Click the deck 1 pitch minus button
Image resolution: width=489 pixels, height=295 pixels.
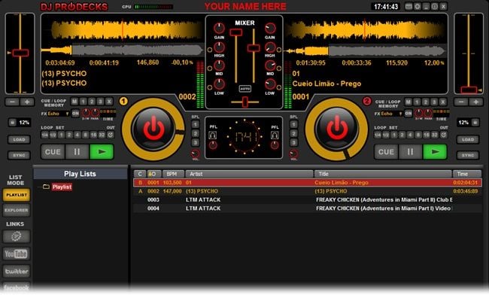click(12, 102)
